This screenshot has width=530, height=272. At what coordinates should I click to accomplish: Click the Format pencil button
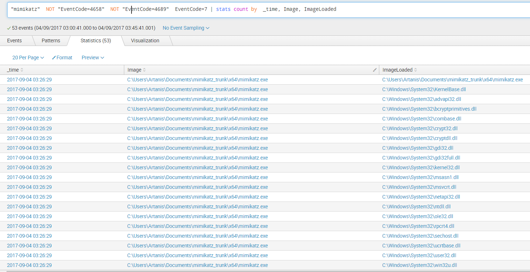pos(62,58)
